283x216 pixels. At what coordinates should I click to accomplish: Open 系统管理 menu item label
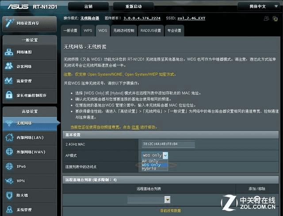(x=24, y=210)
